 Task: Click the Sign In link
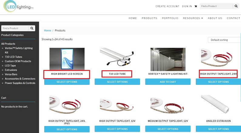click(187, 6)
